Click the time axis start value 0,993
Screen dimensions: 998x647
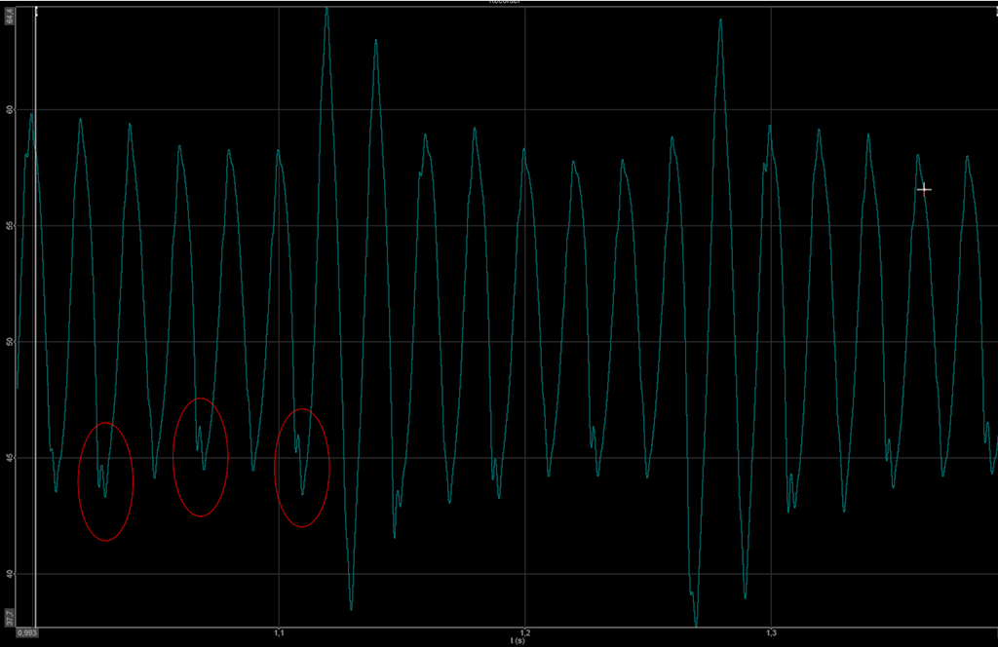click(x=26, y=633)
